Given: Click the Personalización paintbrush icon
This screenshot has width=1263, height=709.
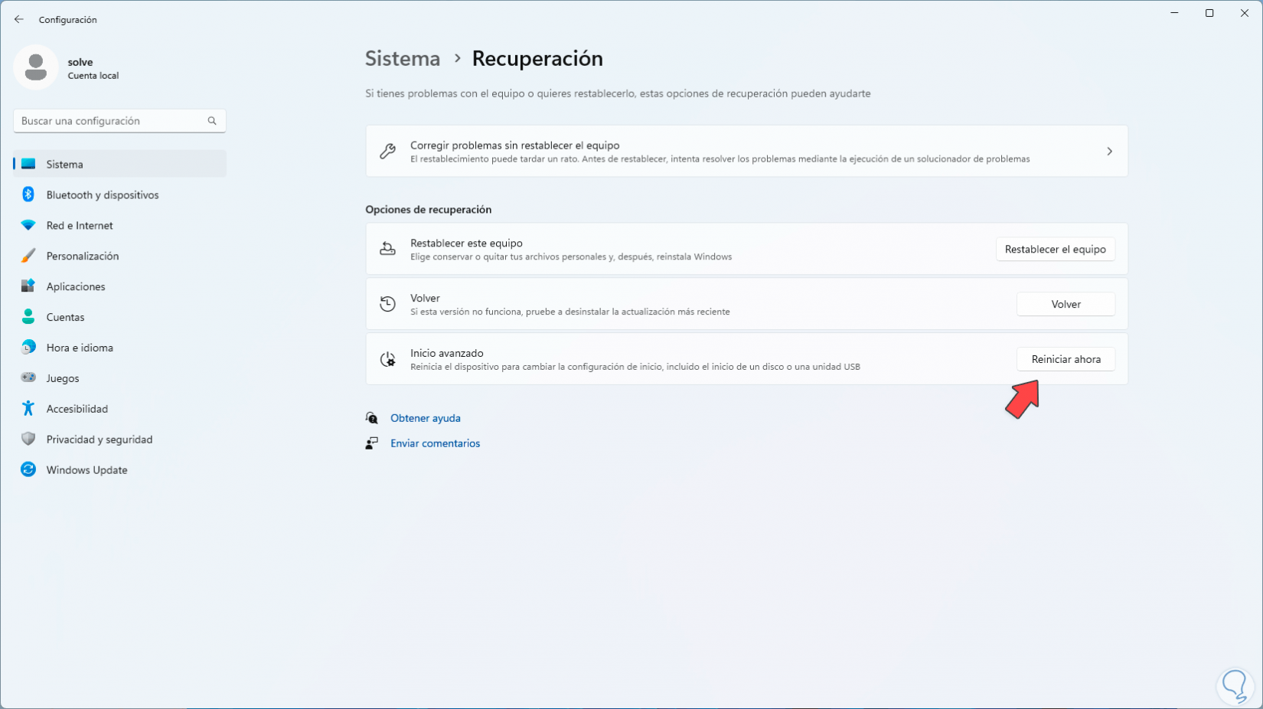Looking at the screenshot, I should coord(28,256).
